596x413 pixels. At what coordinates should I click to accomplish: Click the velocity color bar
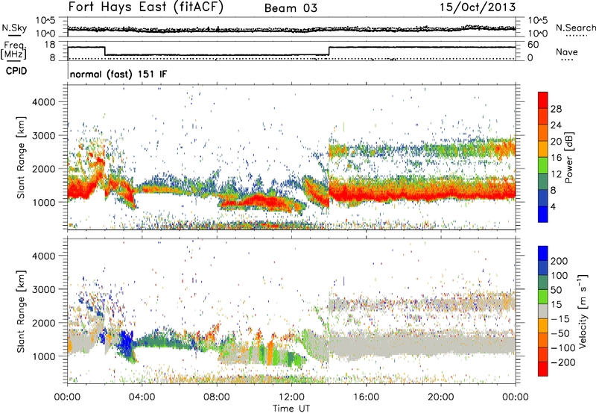click(543, 311)
